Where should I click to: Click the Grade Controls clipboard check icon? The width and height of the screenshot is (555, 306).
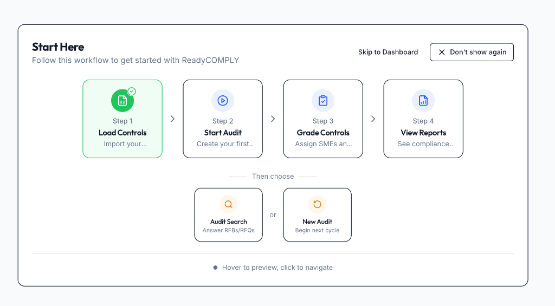coord(323,101)
